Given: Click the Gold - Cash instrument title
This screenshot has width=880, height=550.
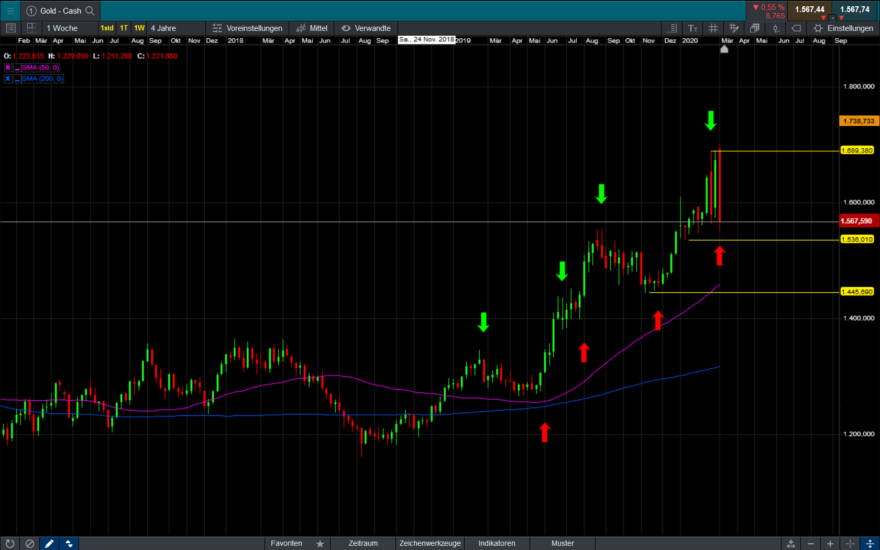Looking at the screenshot, I should (61, 11).
